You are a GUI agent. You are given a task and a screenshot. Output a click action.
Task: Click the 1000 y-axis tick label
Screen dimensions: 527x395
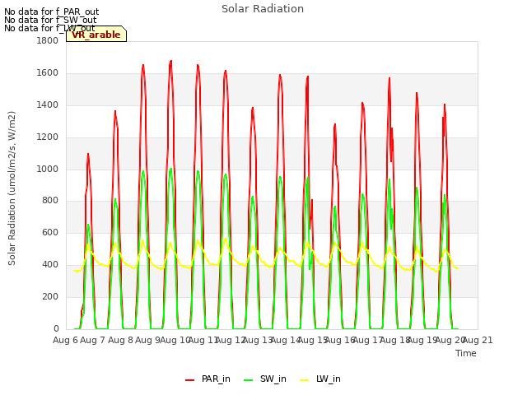(x=48, y=169)
